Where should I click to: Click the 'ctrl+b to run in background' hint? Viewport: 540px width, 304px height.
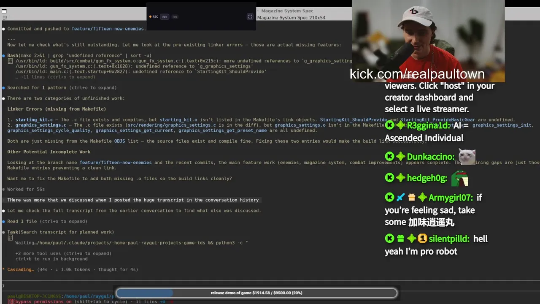coord(51,259)
